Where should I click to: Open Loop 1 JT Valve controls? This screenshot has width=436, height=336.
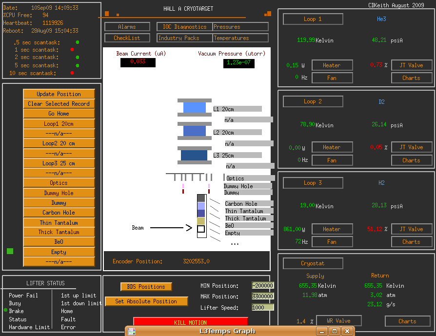(412, 65)
